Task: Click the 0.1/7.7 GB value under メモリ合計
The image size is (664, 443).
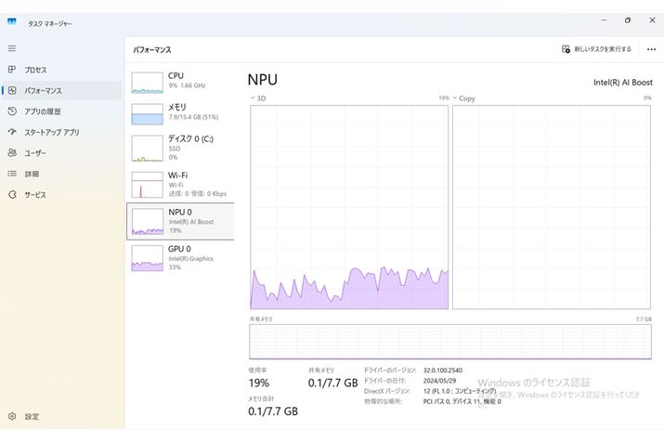Action: click(x=273, y=411)
